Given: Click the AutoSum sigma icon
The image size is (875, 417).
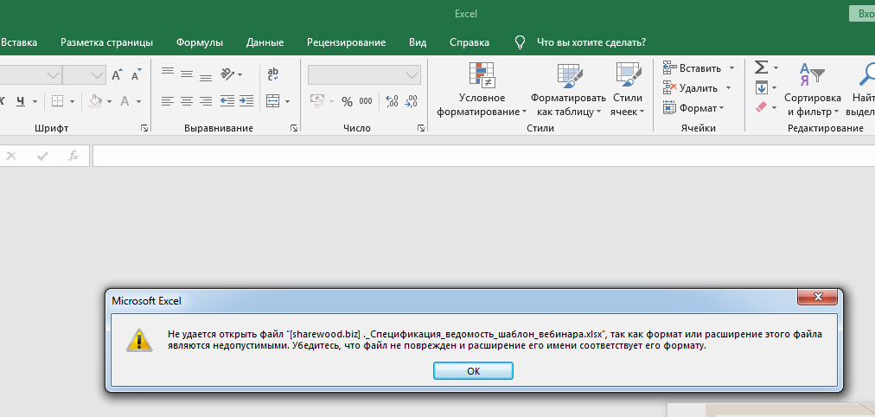Looking at the screenshot, I should (x=761, y=67).
